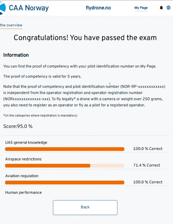Click the flydrone.no site title

tap(98, 8)
